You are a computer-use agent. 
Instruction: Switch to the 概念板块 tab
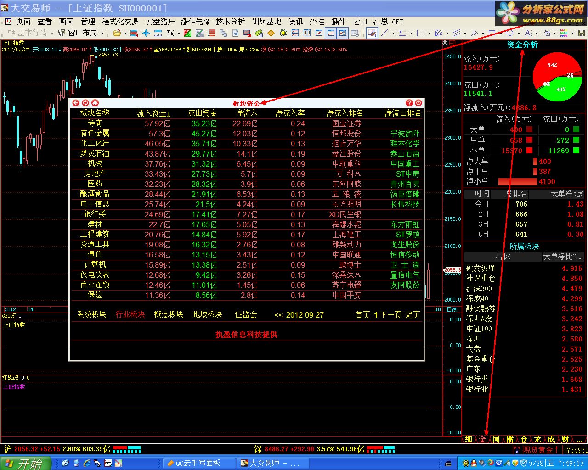[x=169, y=314]
